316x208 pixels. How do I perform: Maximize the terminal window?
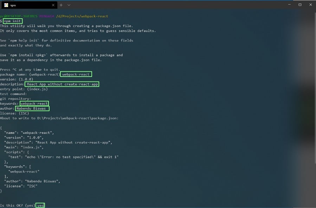(x=300, y=4)
